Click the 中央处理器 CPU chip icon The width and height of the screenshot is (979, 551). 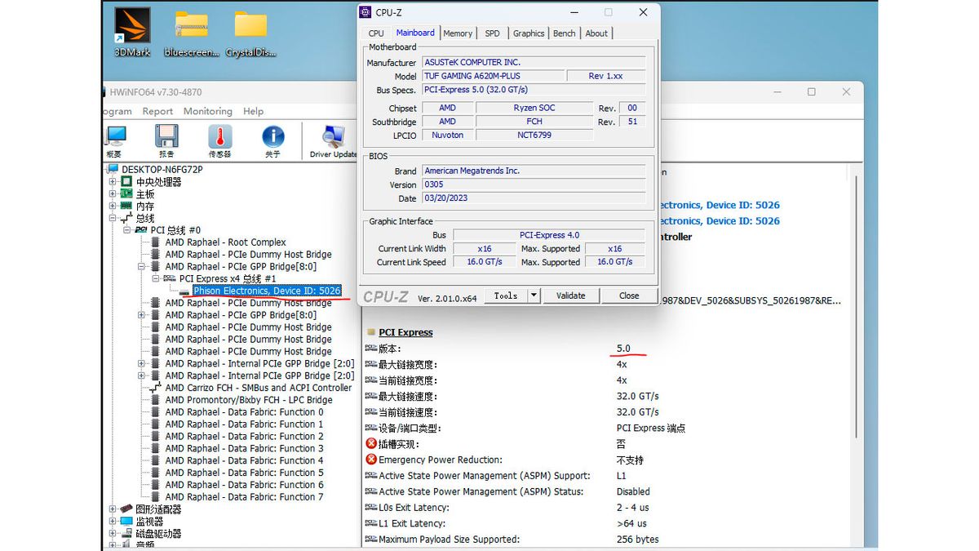click(x=126, y=182)
